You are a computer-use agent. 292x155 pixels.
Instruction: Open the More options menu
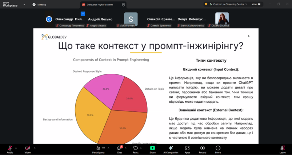pos(218,148)
